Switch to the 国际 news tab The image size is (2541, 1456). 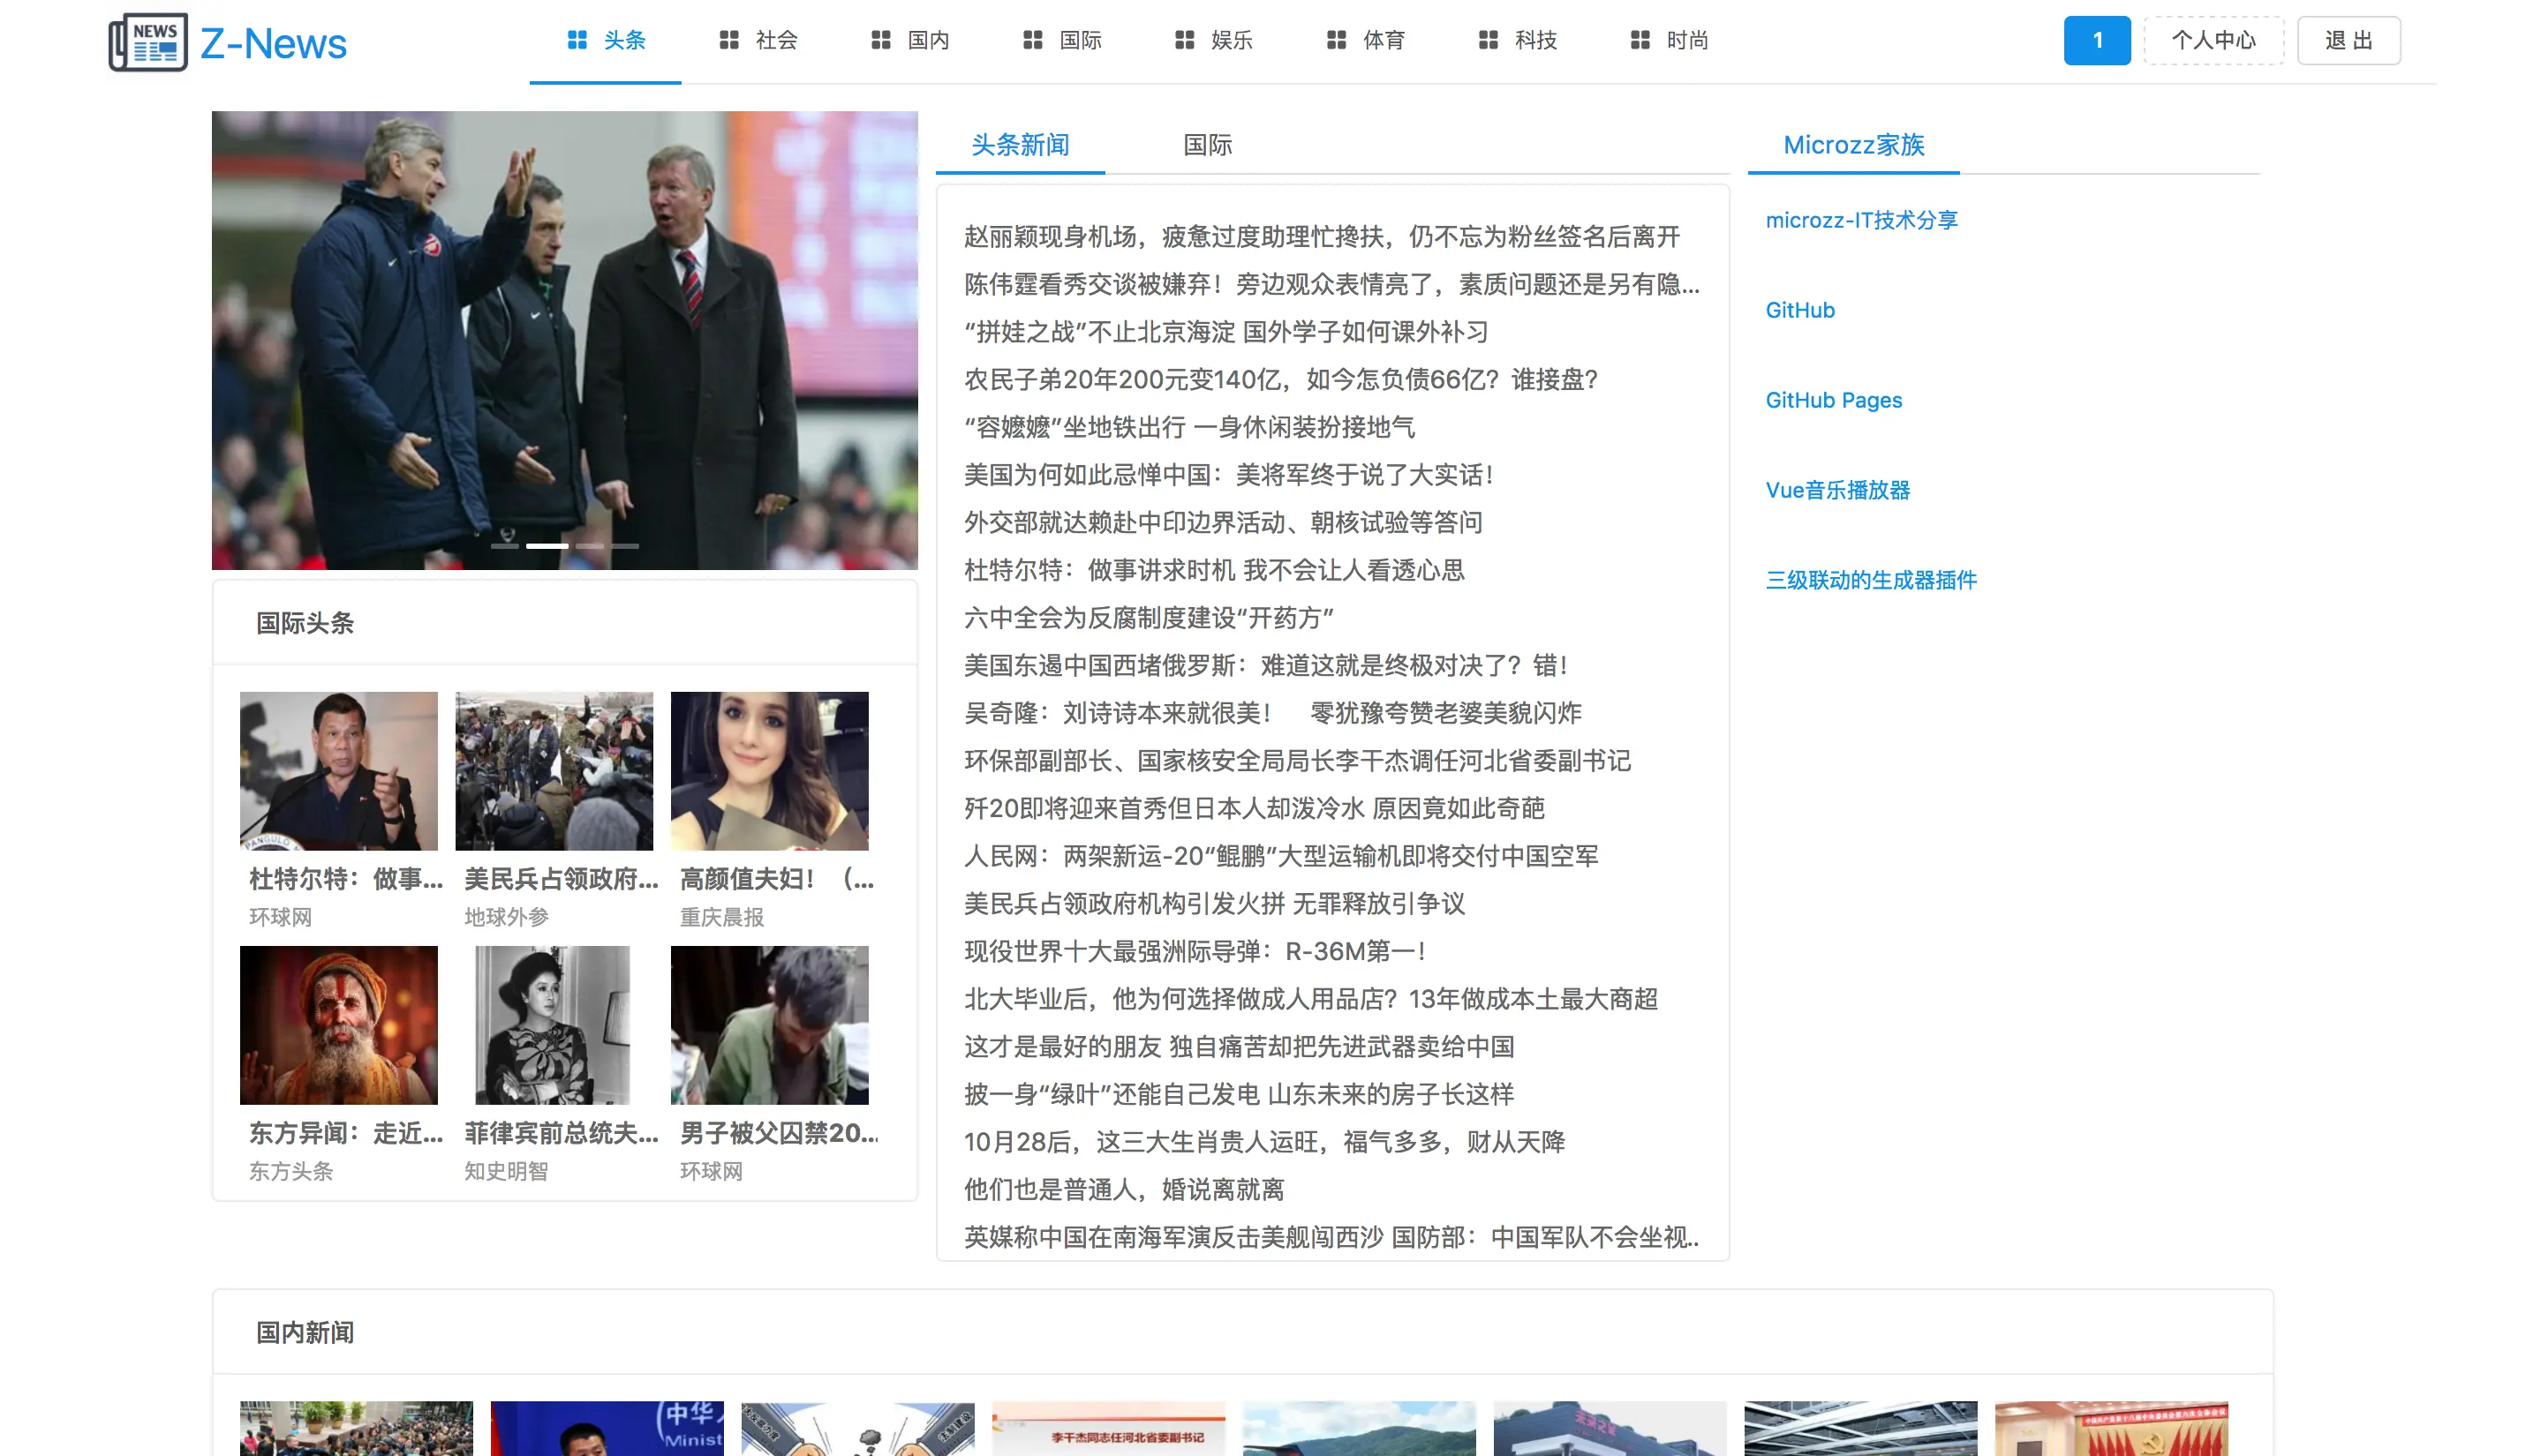(1208, 145)
